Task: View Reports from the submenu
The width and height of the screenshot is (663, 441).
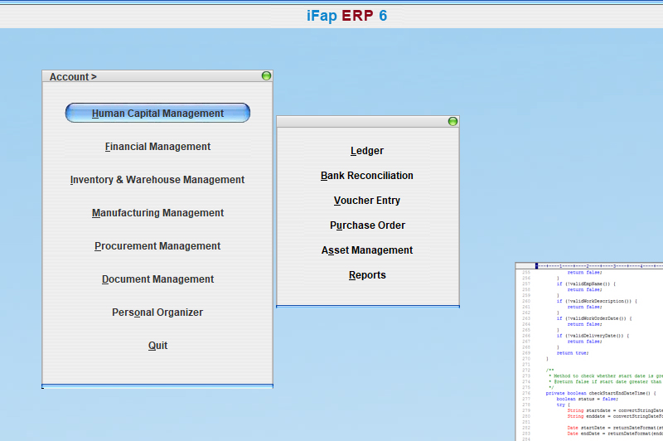Action: point(367,275)
